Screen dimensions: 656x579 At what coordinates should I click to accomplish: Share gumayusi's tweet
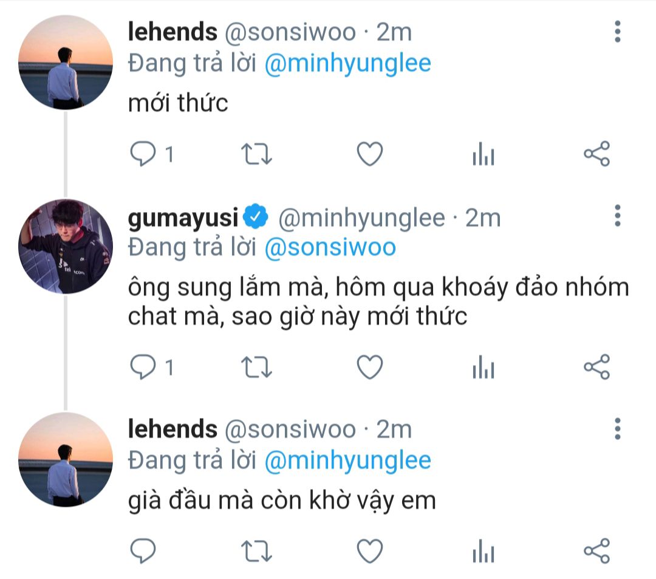tap(596, 367)
